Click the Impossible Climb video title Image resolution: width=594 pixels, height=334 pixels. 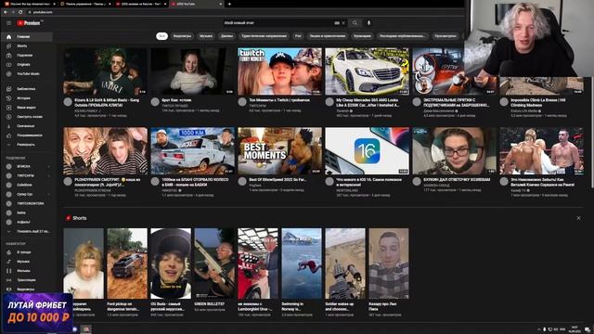tap(538, 103)
